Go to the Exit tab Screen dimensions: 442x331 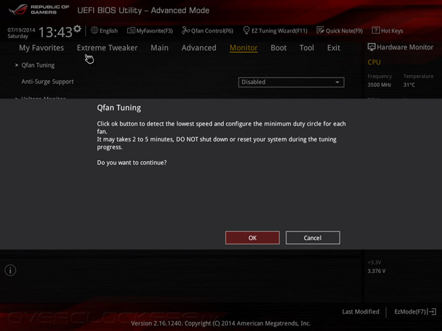point(334,48)
